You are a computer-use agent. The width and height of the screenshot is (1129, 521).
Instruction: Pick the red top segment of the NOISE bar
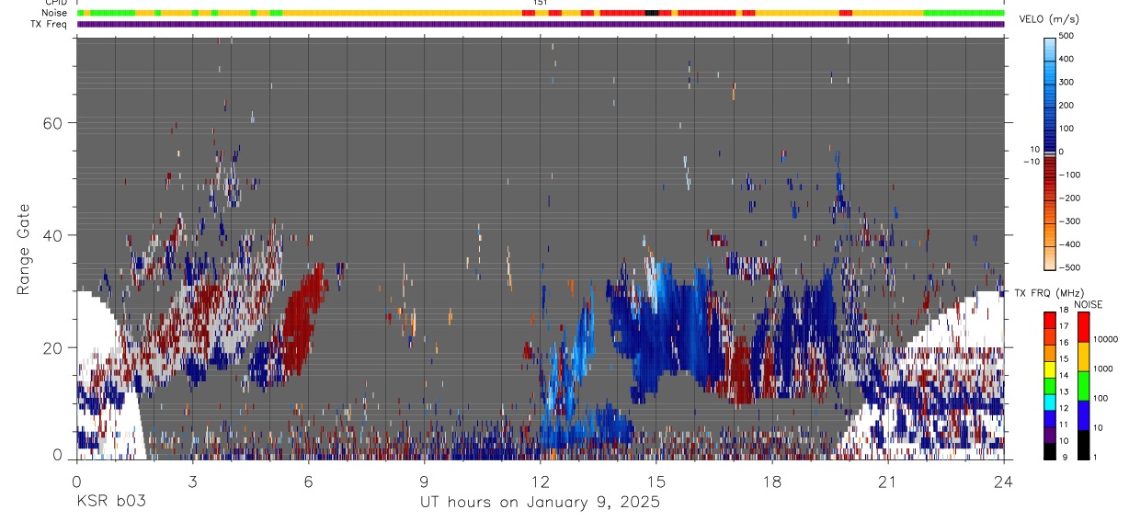(1083, 326)
